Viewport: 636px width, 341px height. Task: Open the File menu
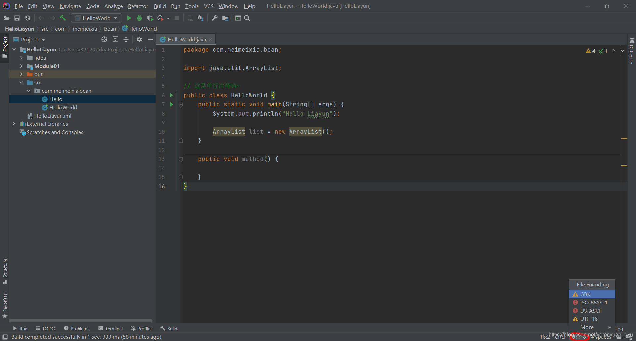click(19, 6)
